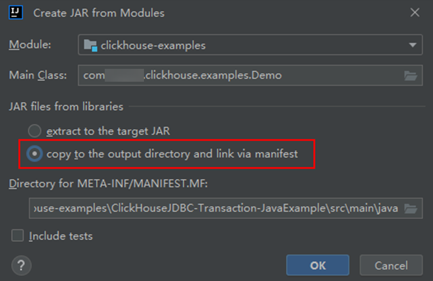Click the Create JAR from Modules title text
This screenshot has height=281, width=433.
pyautogui.click(x=99, y=13)
